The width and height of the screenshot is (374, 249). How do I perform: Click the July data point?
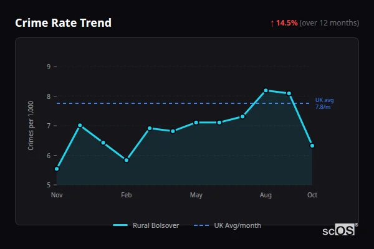[x=242, y=116]
